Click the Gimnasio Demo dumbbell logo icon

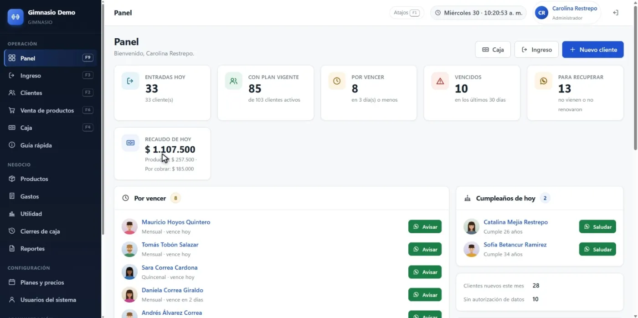pyautogui.click(x=15, y=17)
